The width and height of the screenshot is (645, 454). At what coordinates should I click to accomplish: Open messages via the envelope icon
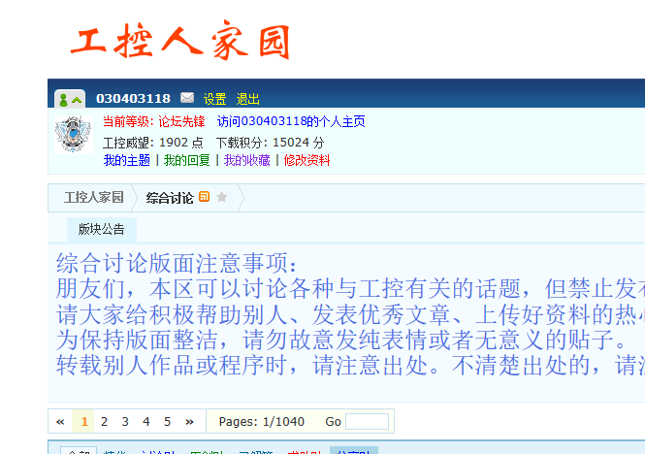[187, 98]
